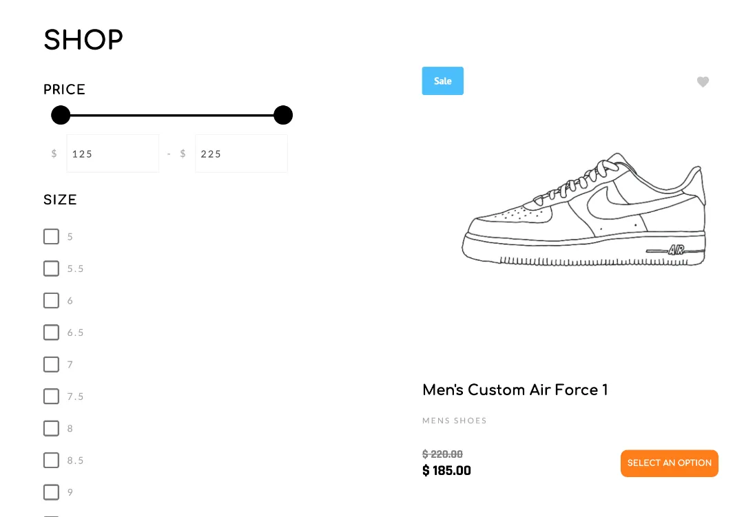Click the left price slider handle
The height and width of the screenshot is (517, 744).
pos(61,115)
